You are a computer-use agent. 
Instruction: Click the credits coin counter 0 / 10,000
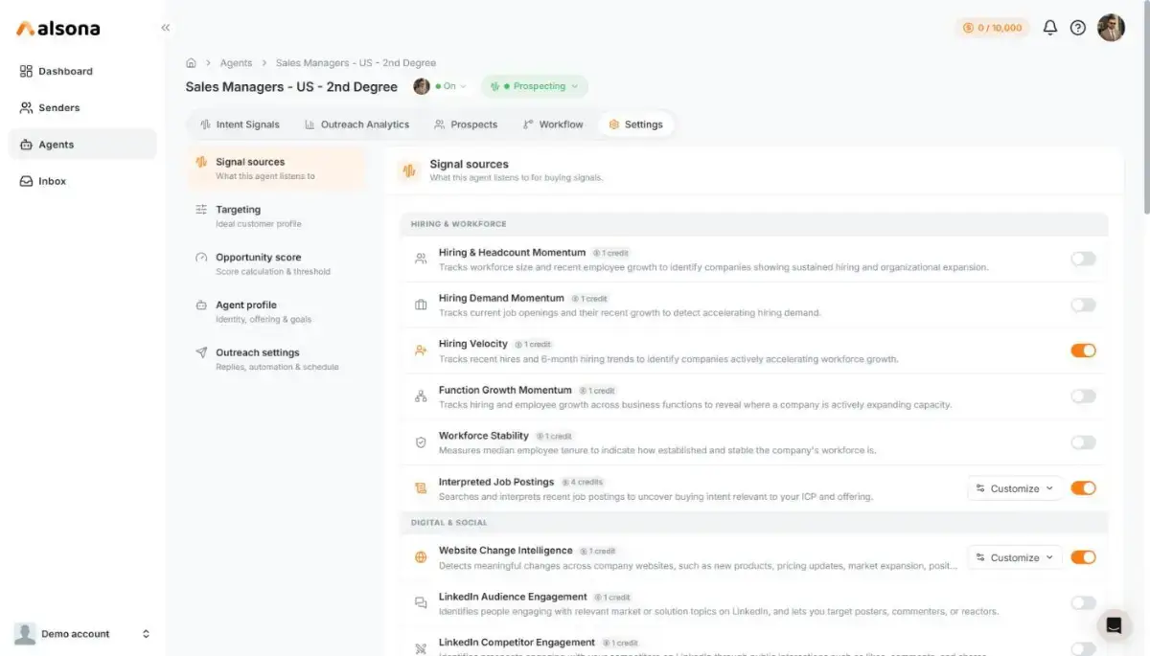coord(993,28)
